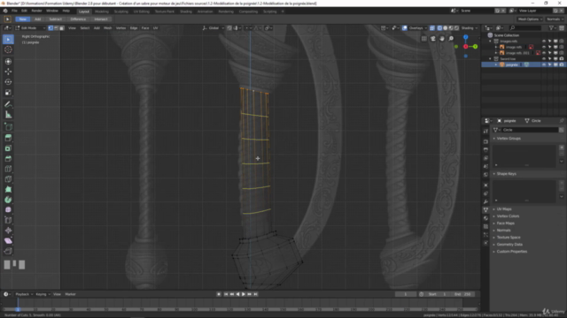Open the Render properties tab
Viewport: 567px width, 318px height.
click(485, 141)
